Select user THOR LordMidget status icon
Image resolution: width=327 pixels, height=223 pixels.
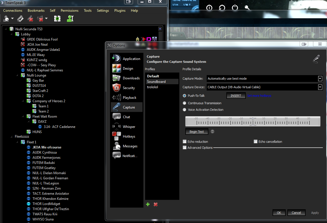point(29,204)
